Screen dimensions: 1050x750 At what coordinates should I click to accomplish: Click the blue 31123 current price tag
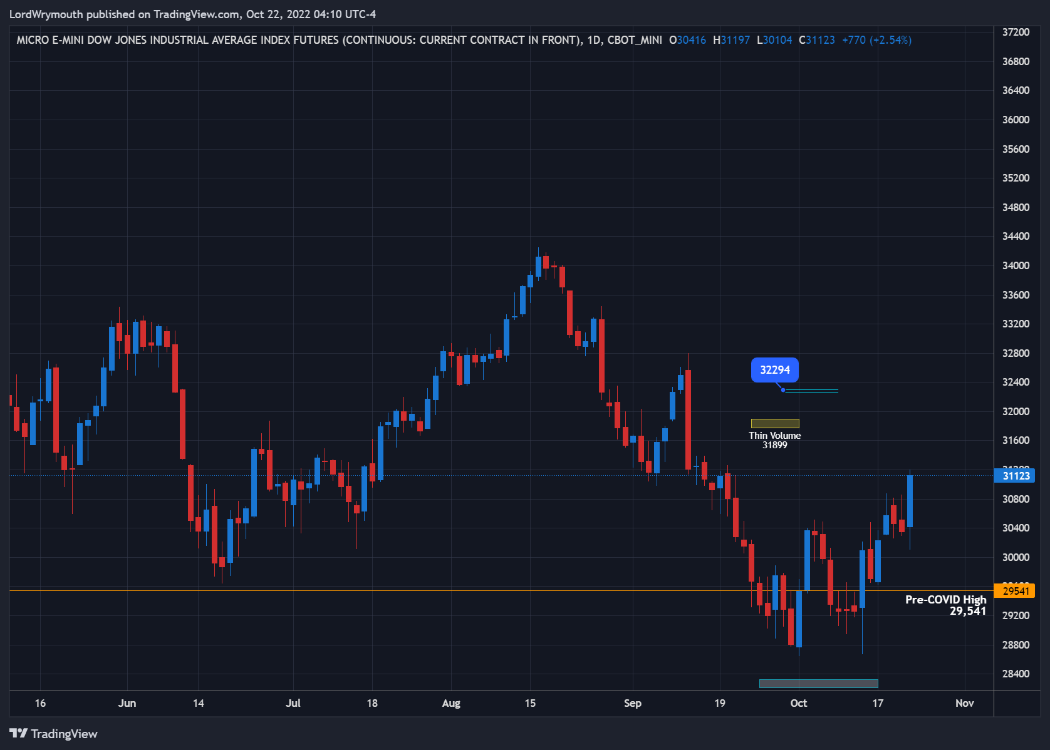1015,476
